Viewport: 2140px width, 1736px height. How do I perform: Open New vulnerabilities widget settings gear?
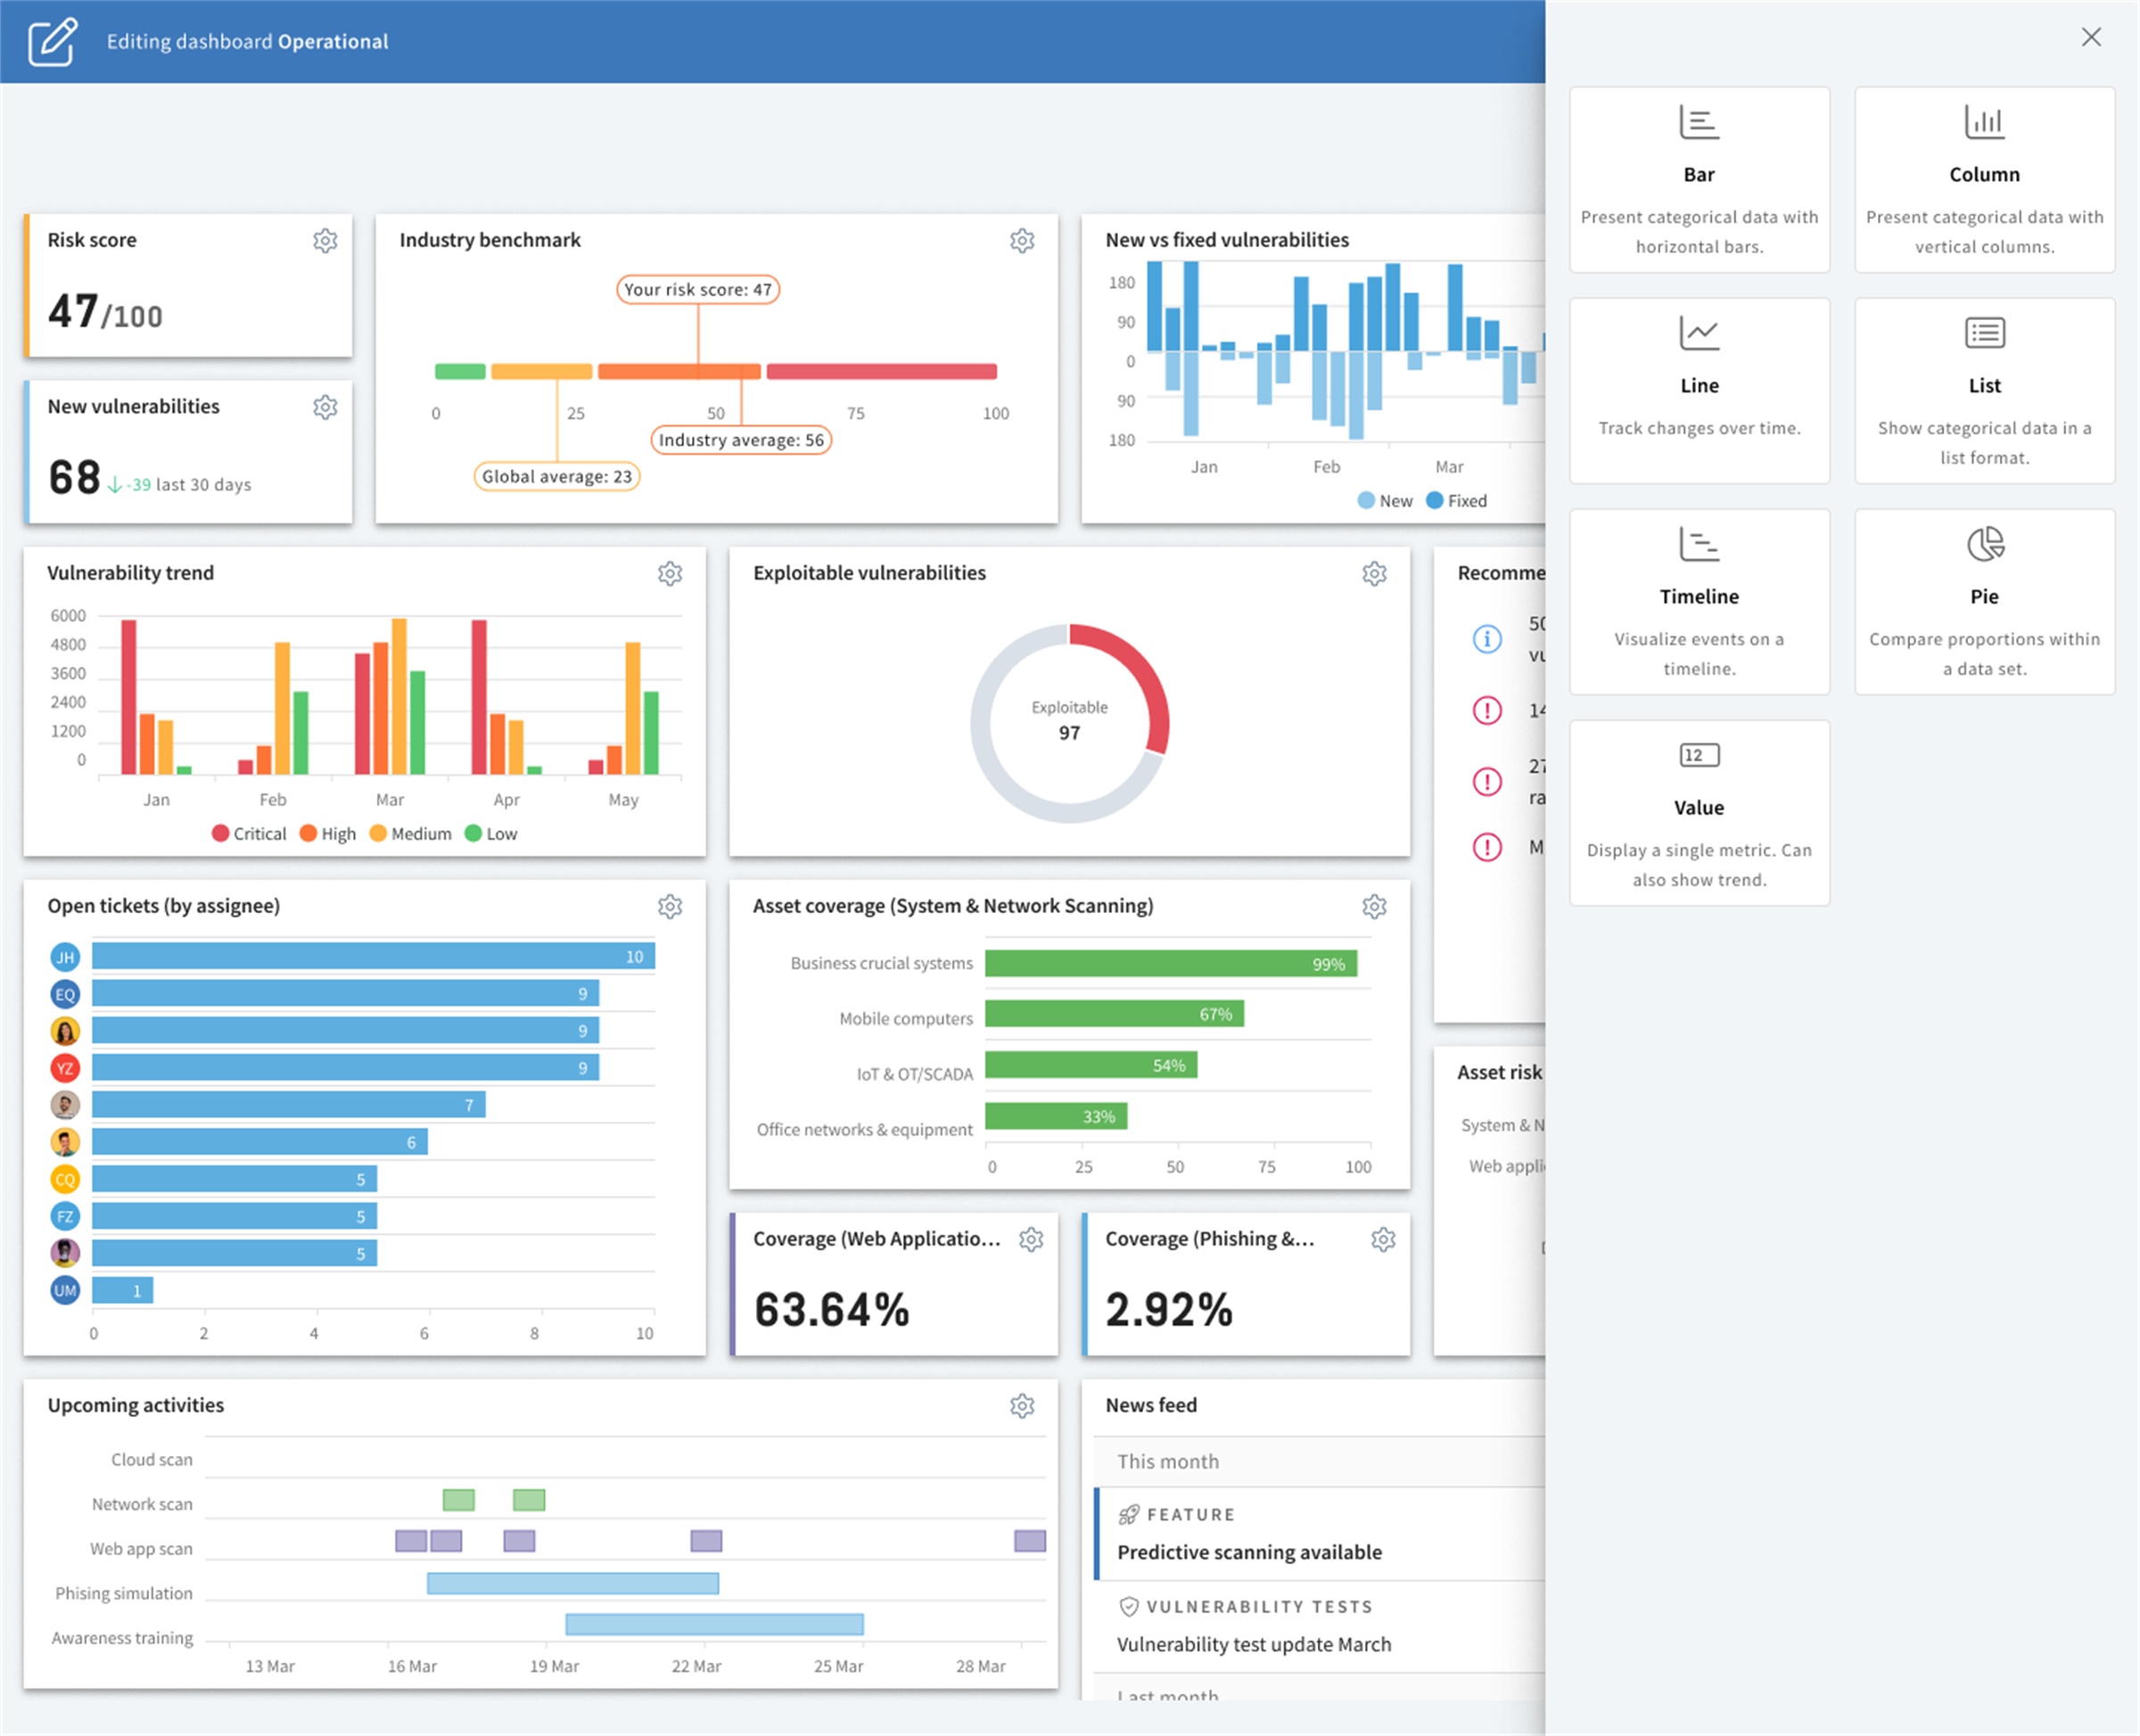325,408
